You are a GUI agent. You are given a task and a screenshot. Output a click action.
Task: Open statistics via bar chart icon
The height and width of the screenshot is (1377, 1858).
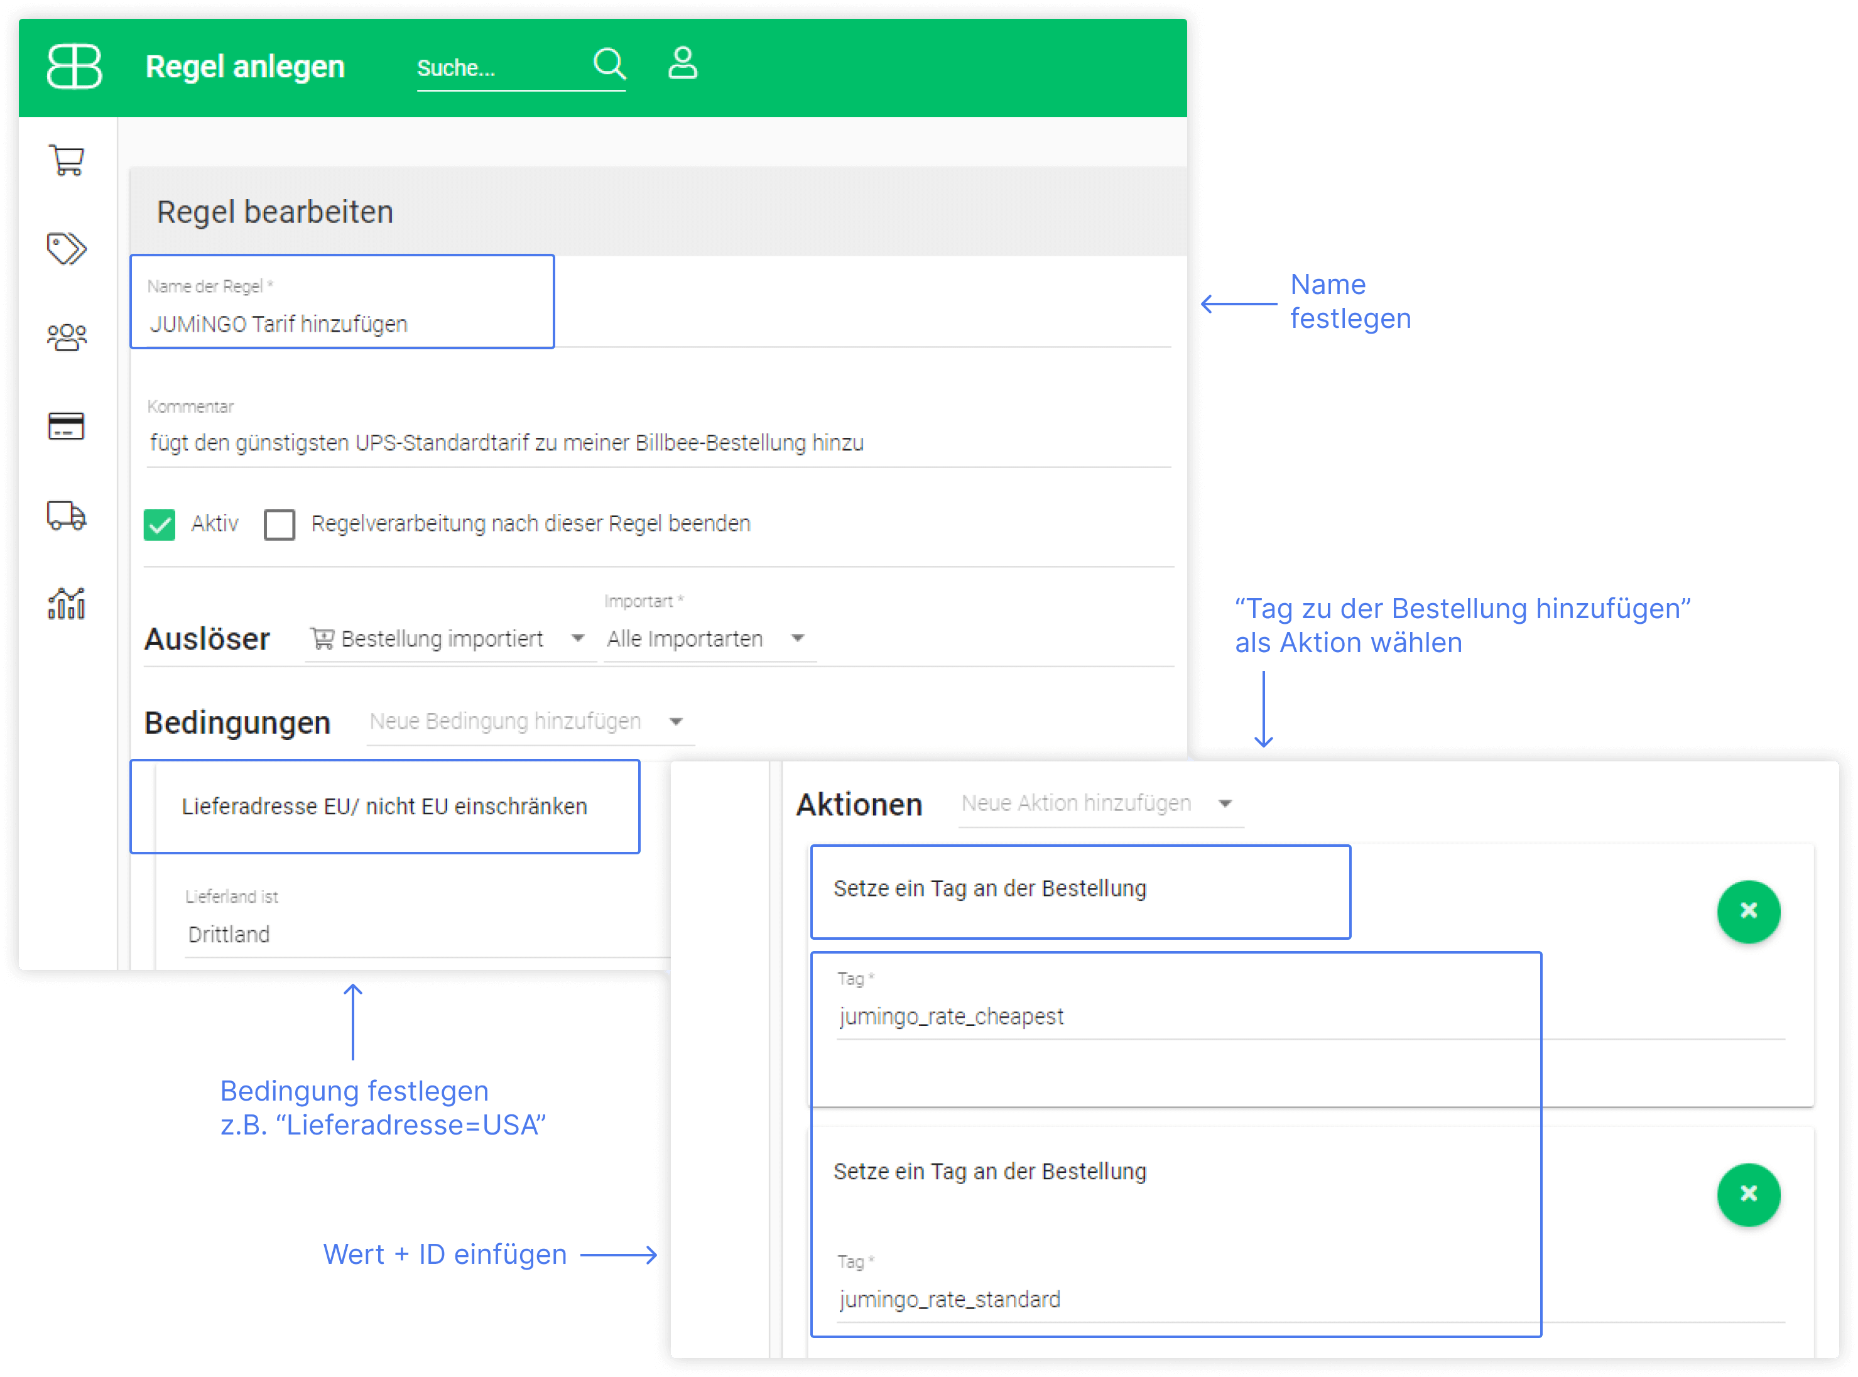(67, 604)
